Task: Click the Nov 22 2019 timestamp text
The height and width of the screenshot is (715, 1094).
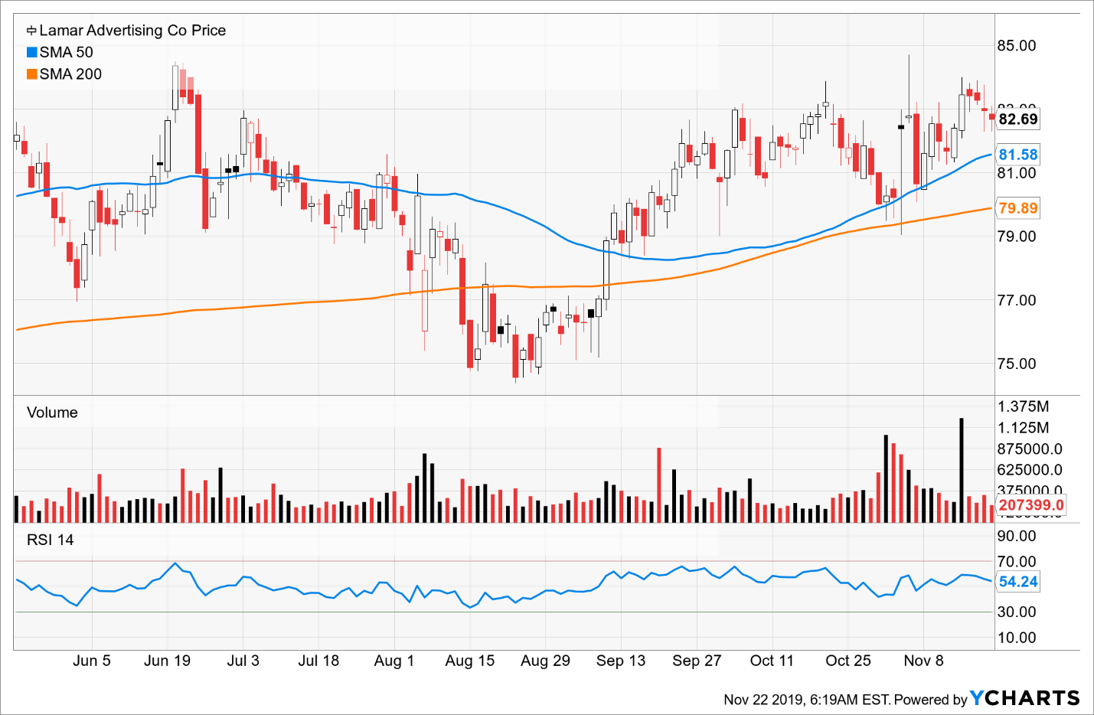Action: coord(807,700)
